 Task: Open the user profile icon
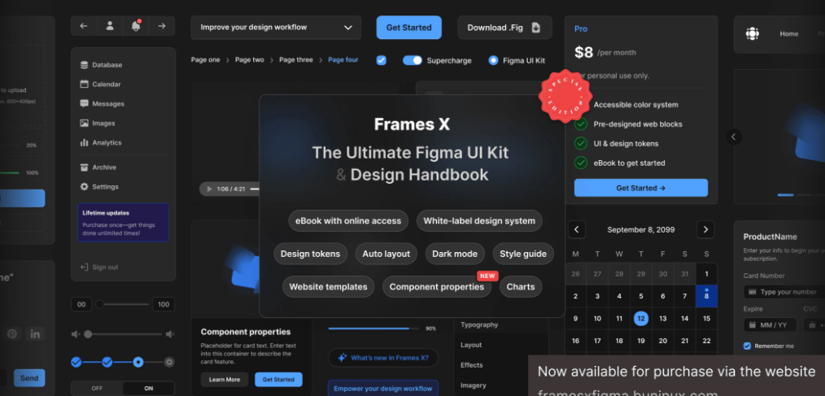(x=110, y=26)
